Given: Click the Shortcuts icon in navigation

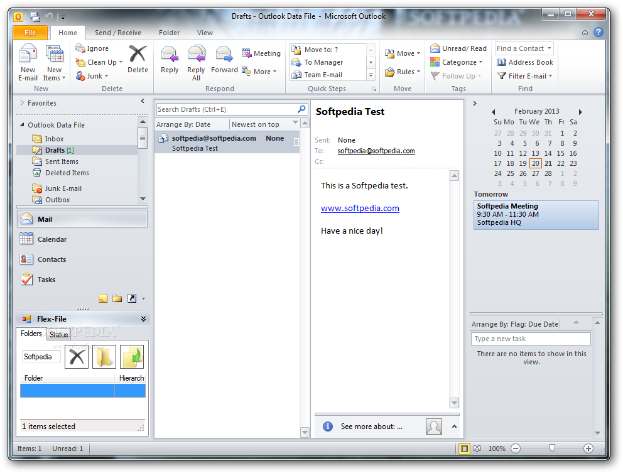Looking at the screenshot, I should [x=131, y=298].
